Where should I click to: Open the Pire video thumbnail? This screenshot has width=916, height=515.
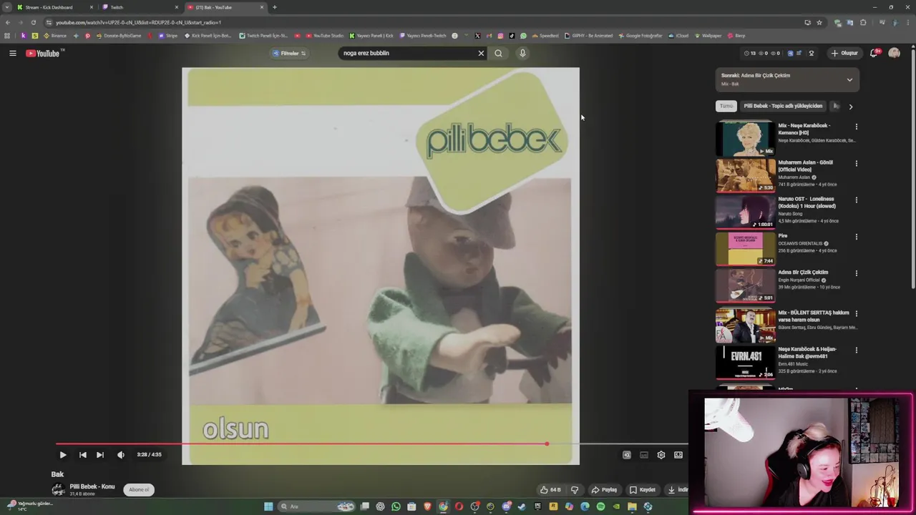745,248
